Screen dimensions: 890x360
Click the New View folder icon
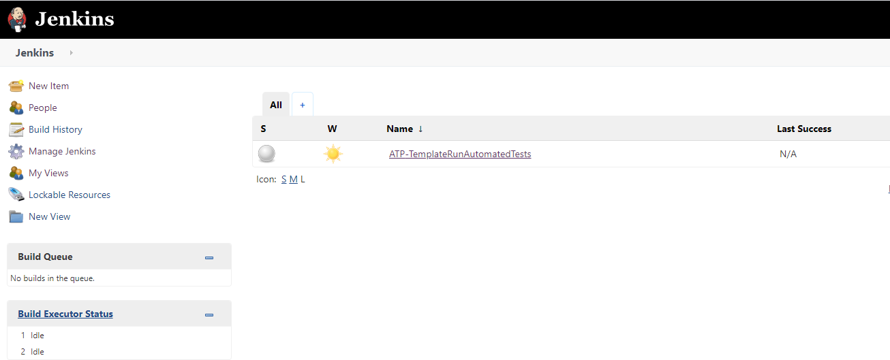[16, 216]
